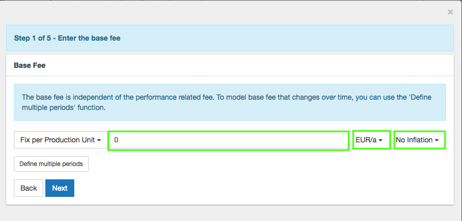Close the dialog with the X icon
The width and height of the screenshot is (462, 221).
450,12
